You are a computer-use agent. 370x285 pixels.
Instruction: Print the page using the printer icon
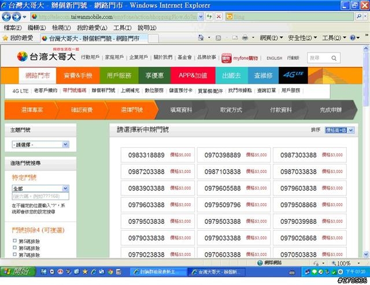pyautogui.click(x=245, y=37)
